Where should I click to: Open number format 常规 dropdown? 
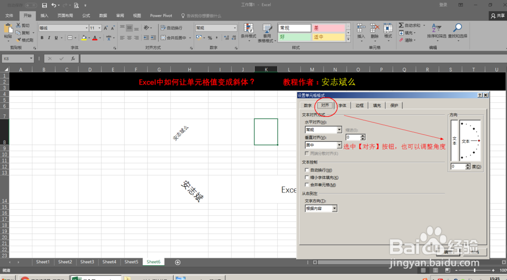(235, 28)
